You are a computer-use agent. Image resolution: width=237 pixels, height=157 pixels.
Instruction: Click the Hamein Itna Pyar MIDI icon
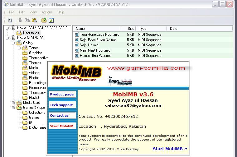point(77,56)
